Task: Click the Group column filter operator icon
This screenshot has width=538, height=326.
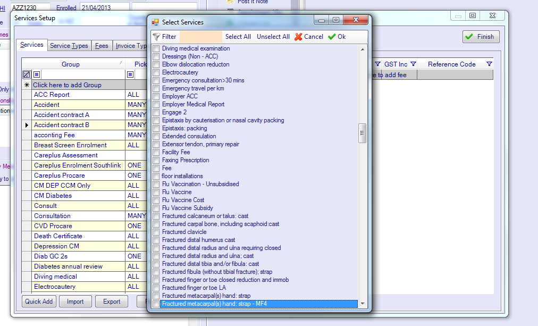Action: 37,74
